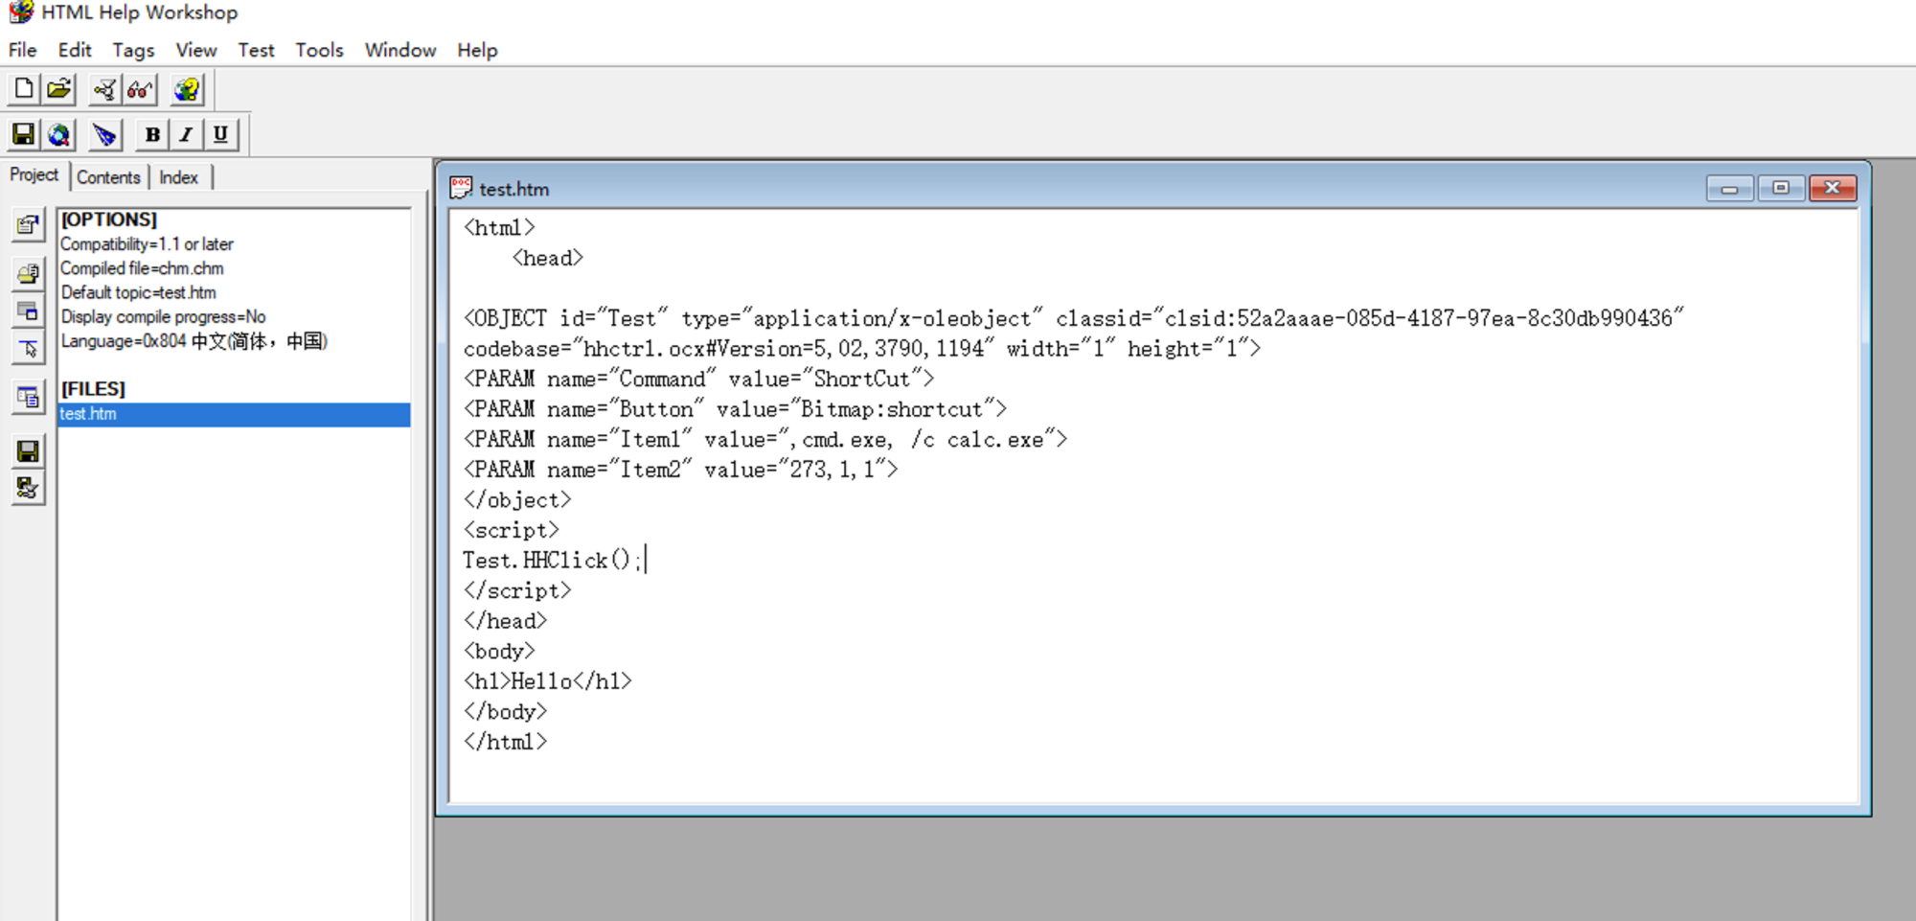Open Change project options sidebar icon

pos(28,225)
